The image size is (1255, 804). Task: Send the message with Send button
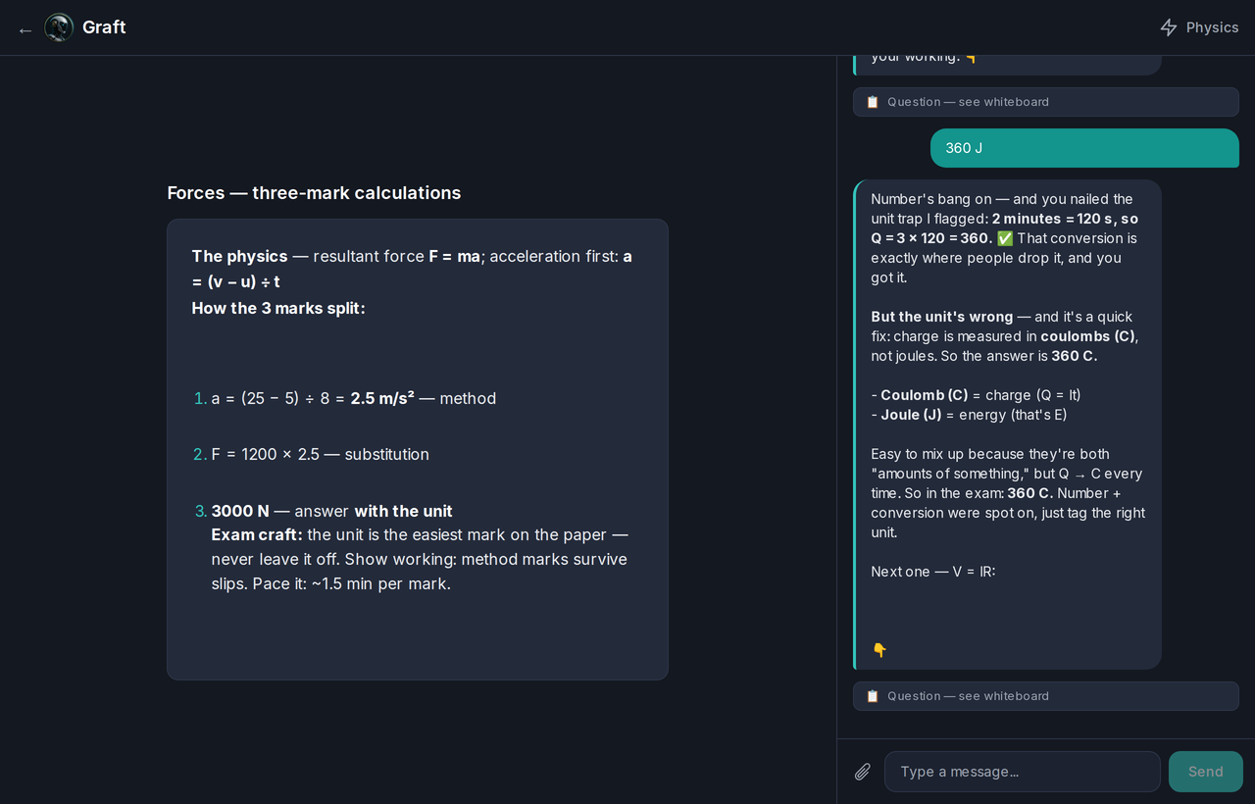[1206, 772]
